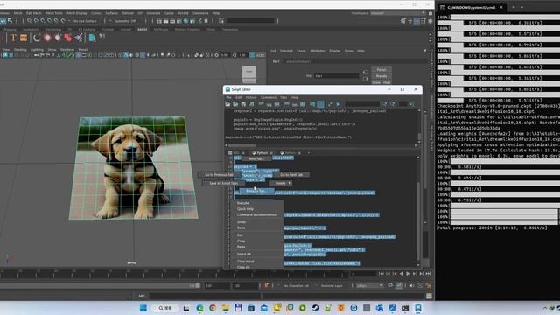Viewport: 560px width, 315px height.
Task: Jump to end of playback range
Action: [x=428, y=274]
